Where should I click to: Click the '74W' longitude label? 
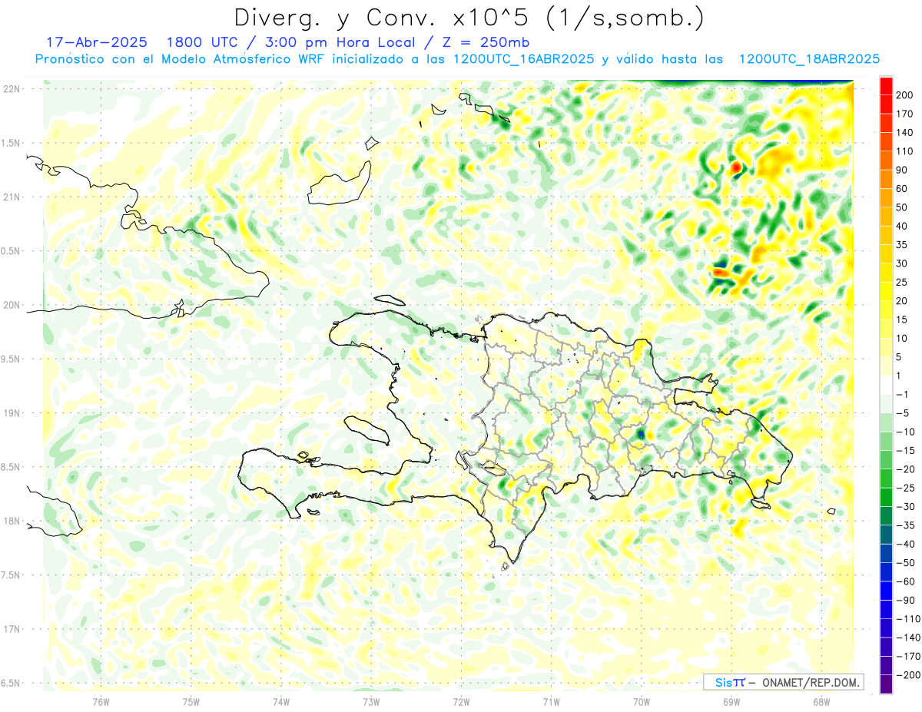281,701
